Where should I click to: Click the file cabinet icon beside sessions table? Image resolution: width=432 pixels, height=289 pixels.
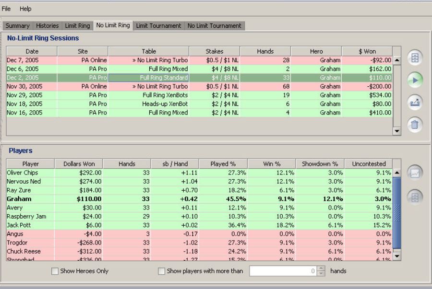415,58
